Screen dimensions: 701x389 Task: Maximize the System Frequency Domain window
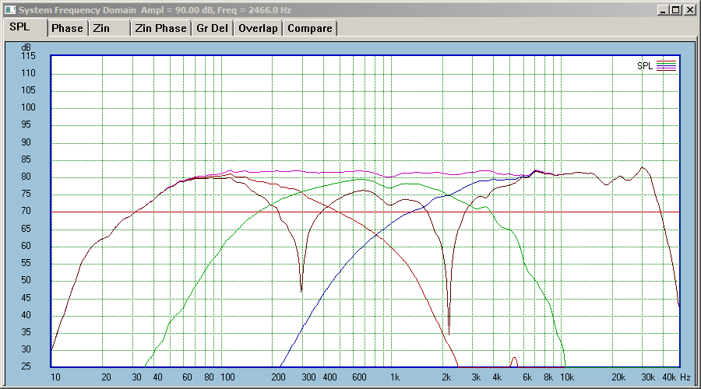tap(676, 10)
